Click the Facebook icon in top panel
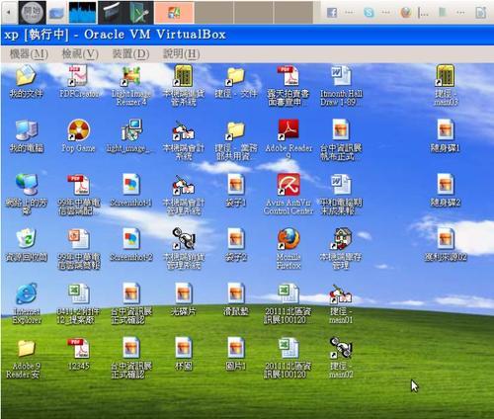 coord(332,13)
